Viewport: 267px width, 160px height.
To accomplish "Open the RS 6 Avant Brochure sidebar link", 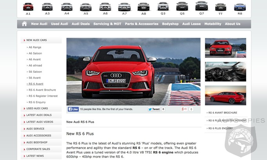I will [x=42, y=90].
